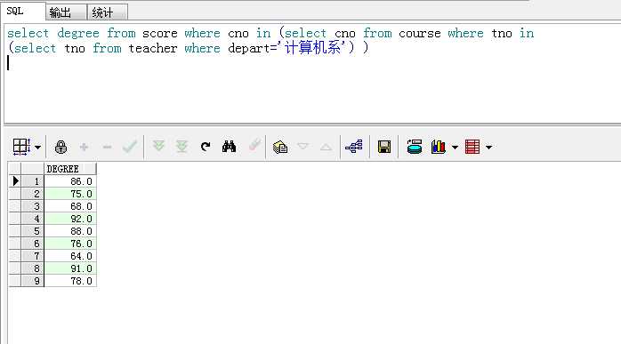The image size is (621, 344).
Task: Click the insert record plus icon
Action: [x=84, y=148]
